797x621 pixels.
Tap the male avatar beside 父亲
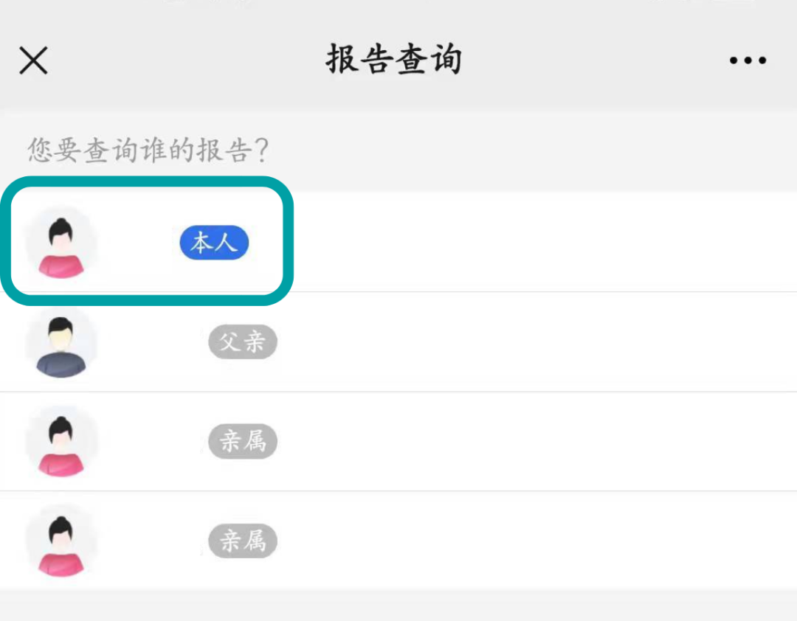pos(61,342)
